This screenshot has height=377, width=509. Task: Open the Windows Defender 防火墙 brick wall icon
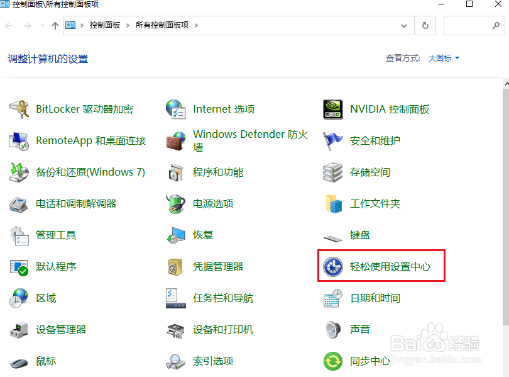(x=175, y=141)
